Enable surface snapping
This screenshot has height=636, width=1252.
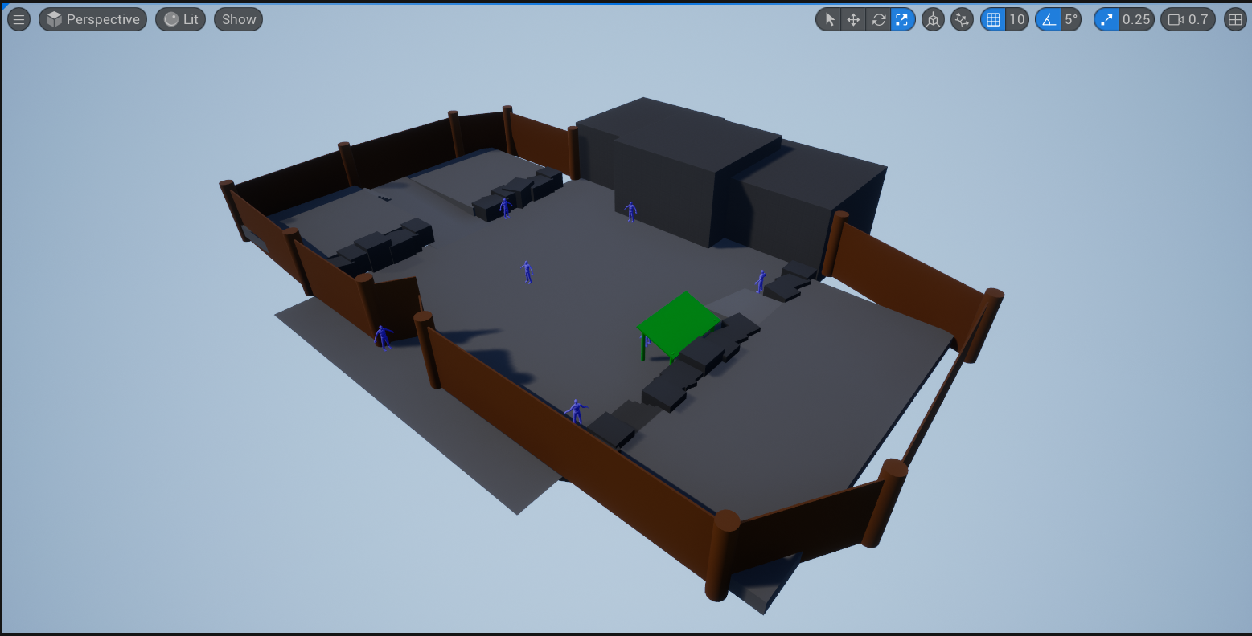962,19
